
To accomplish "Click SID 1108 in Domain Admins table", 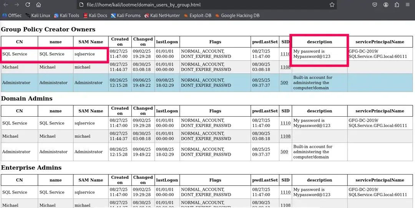I will [x=285, y=136].
